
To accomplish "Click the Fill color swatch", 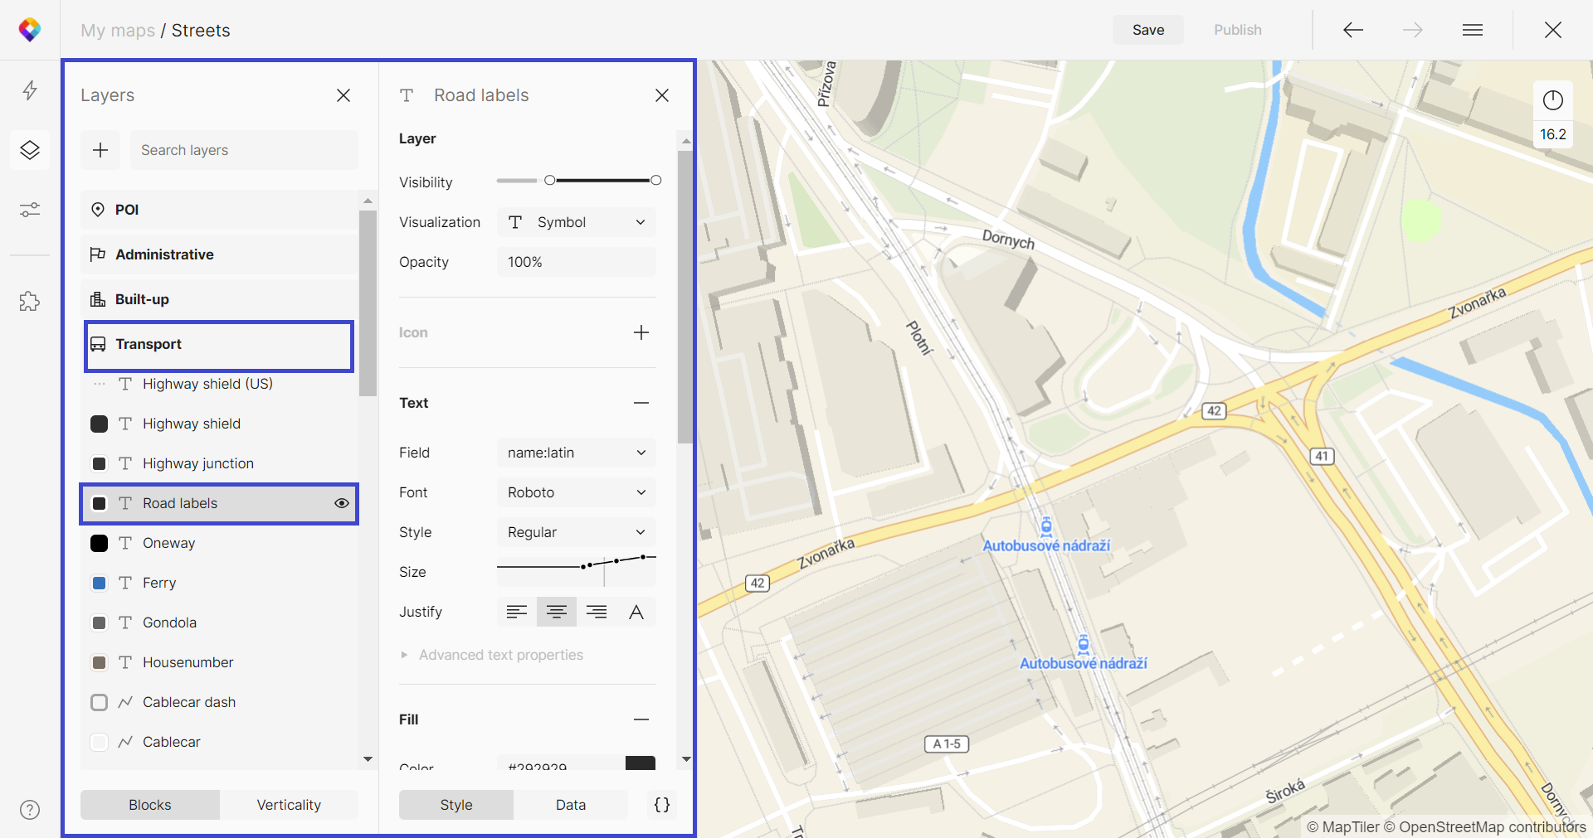I will (640, 763).
